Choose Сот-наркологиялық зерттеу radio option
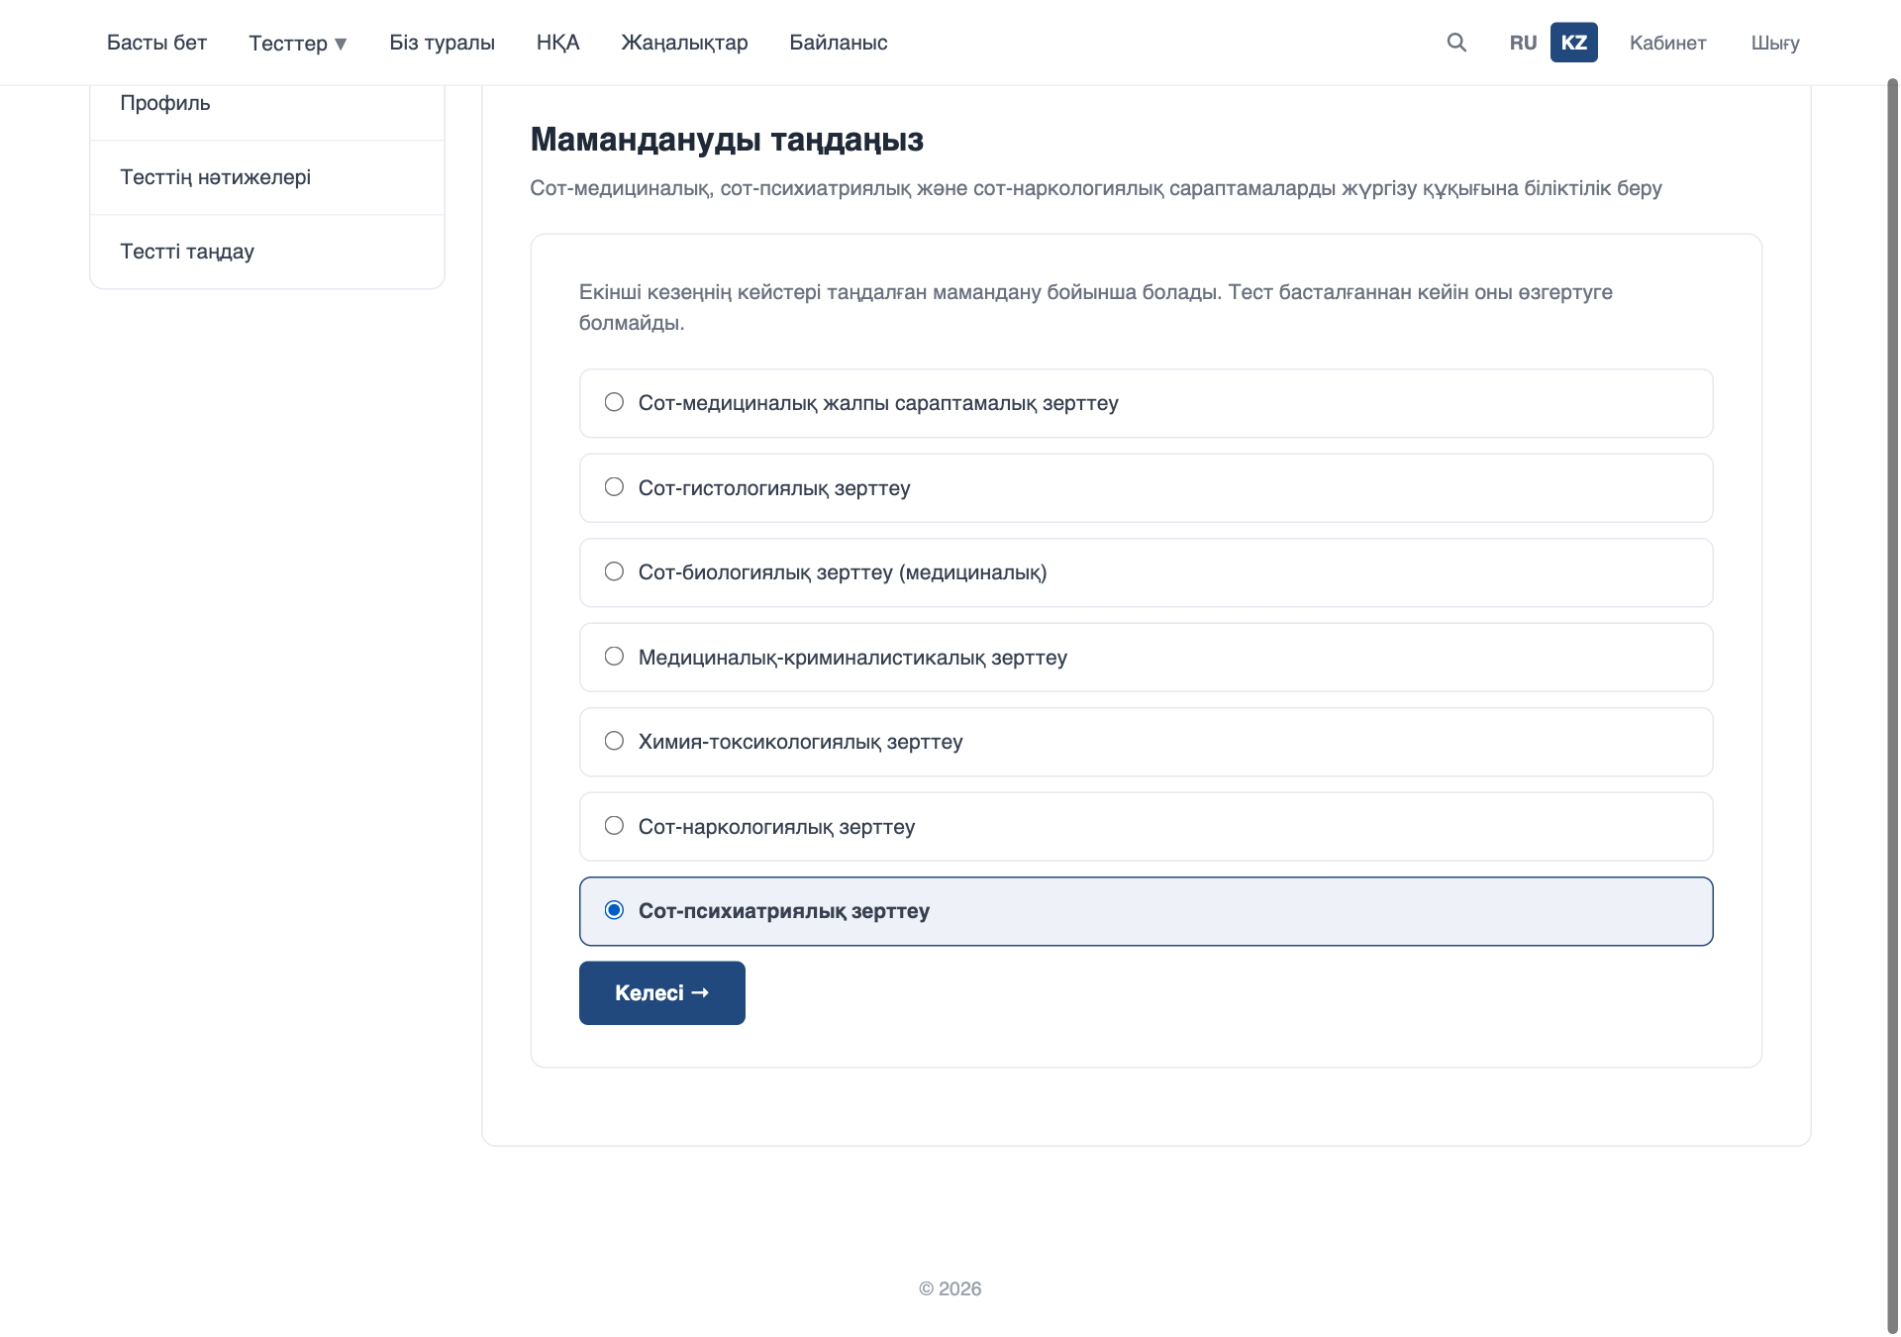Screen dimensions: 1901x1337 tap(614, 826)
